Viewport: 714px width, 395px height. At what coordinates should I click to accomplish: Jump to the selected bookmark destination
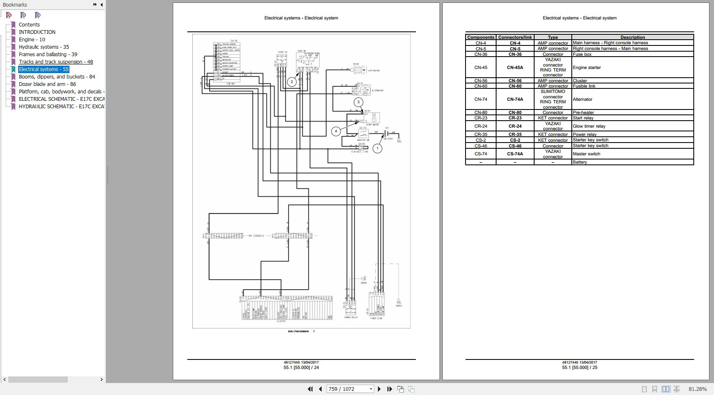point(37,15)
